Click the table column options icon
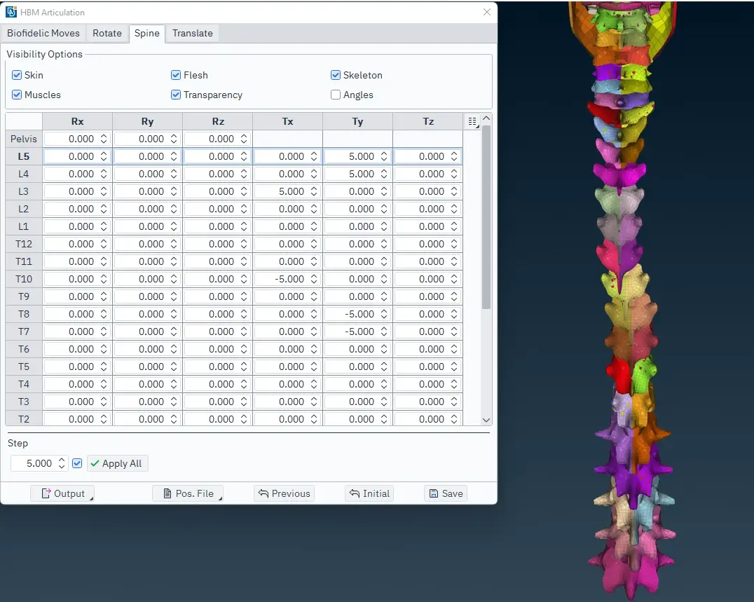 (x=473, y=122)
